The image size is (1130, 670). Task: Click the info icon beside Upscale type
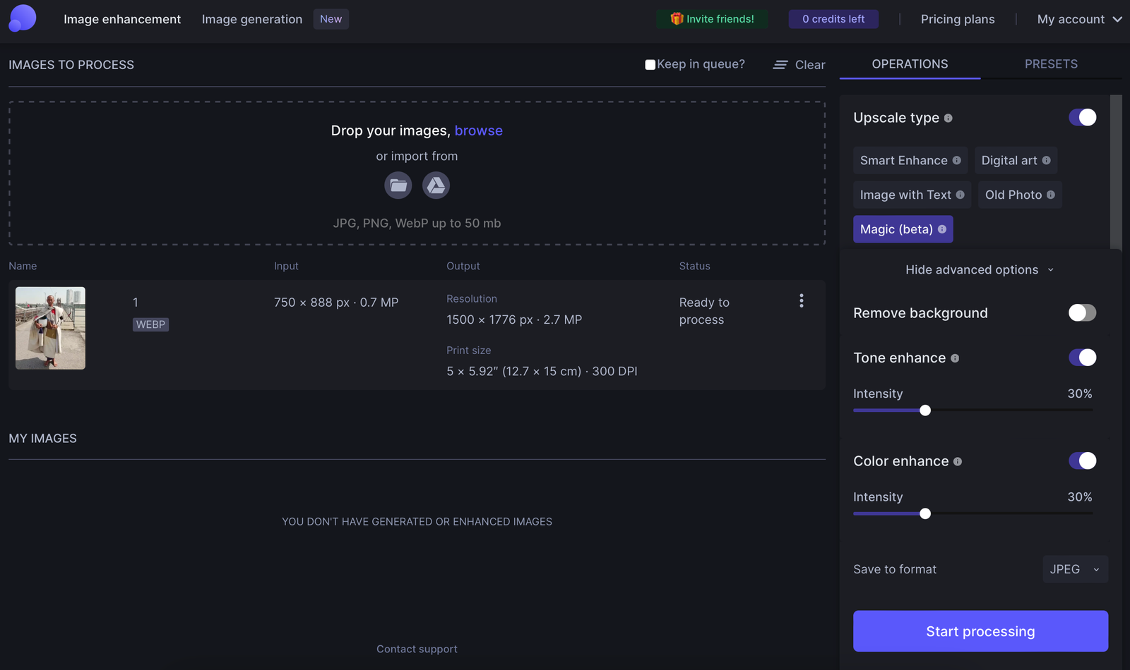948,118
